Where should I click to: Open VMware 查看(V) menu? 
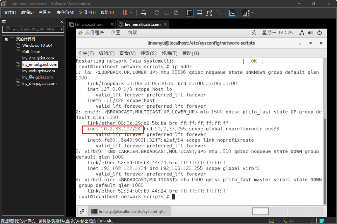[x=45, y=12]
